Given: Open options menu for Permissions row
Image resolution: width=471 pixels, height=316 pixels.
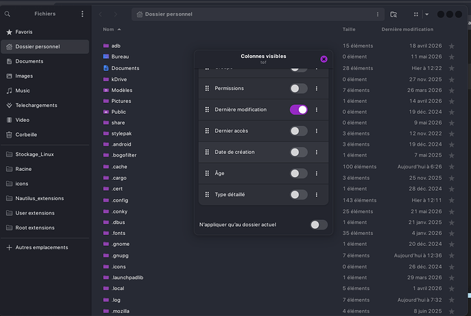Looking at the screenshot, I should (316, 89).
